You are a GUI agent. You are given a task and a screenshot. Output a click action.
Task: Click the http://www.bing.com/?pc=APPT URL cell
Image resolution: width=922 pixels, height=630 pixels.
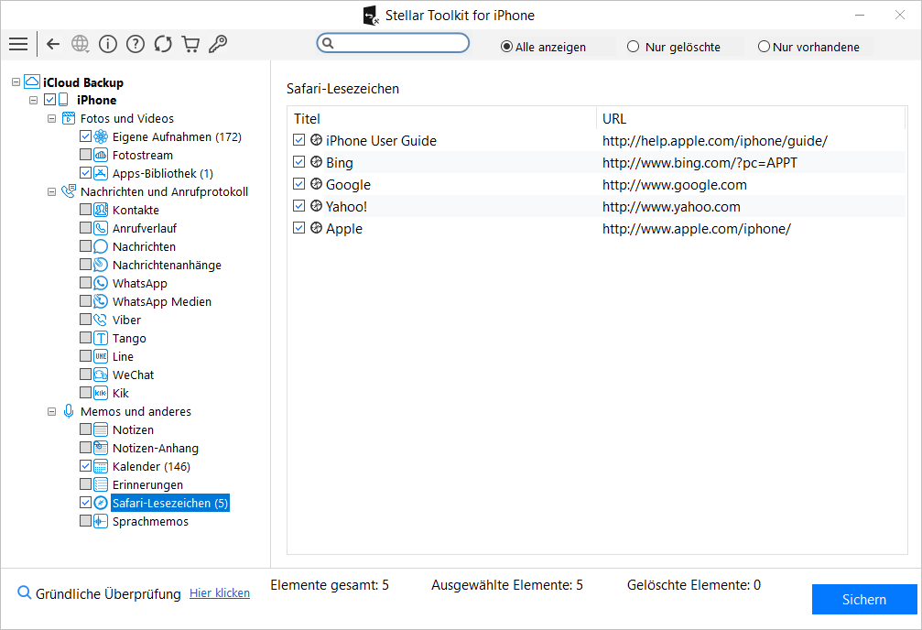(700, 163)
